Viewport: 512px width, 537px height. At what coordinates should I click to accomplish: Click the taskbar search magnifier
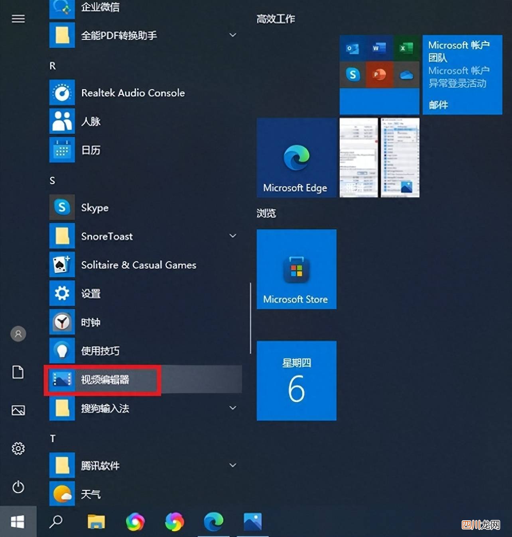(x=56, y=521)
